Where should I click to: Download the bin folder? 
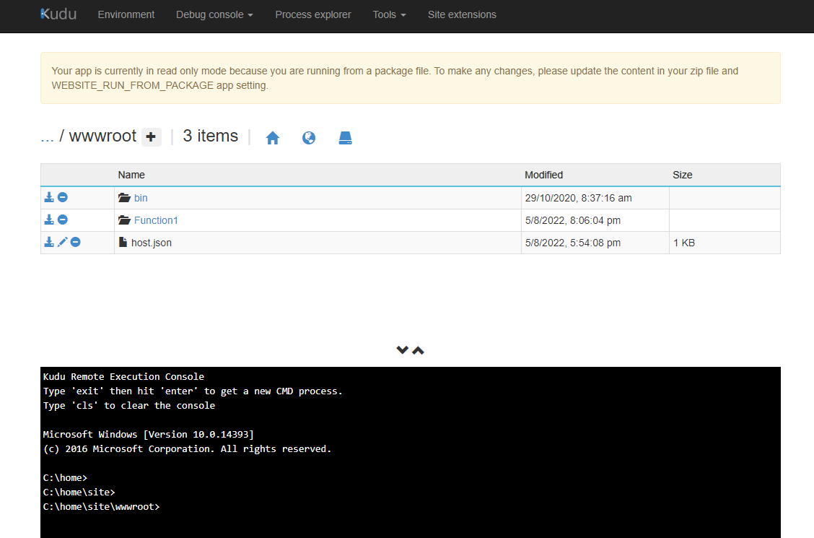point(49,197)
